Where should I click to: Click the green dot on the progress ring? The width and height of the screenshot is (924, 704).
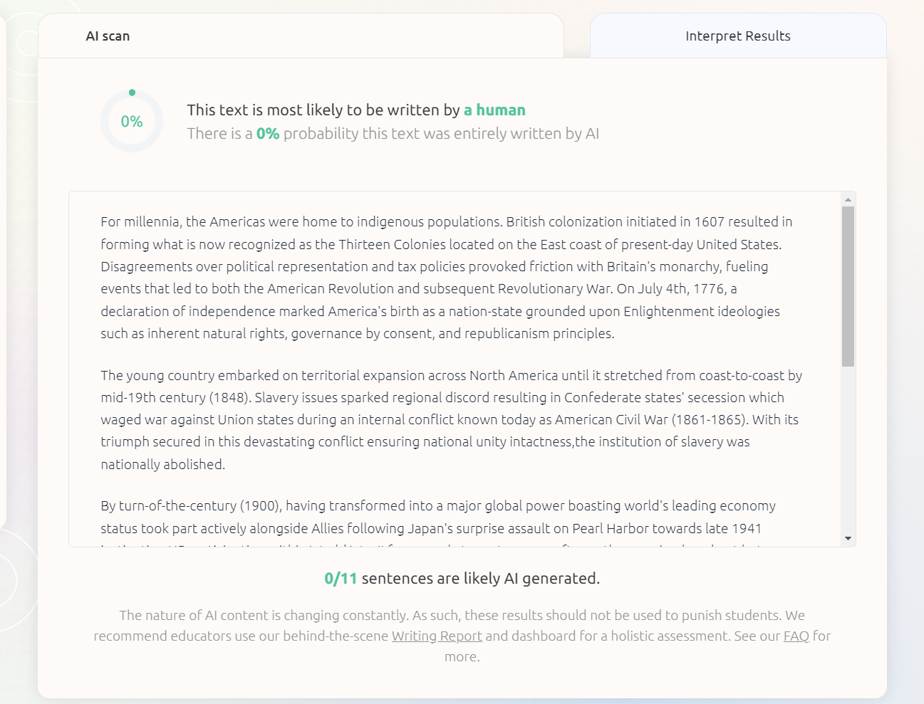tap(131, 92)
